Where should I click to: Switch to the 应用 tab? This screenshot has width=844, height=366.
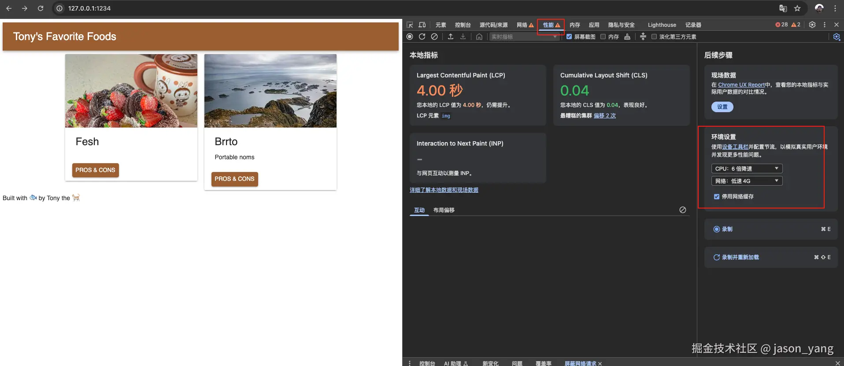click(x=594, y=25)
